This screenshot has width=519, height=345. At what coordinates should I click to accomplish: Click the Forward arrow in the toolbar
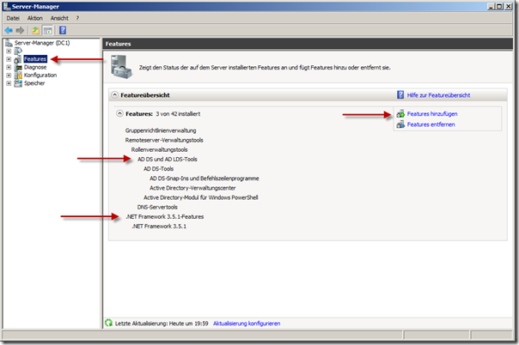click(x=20, y=30)
